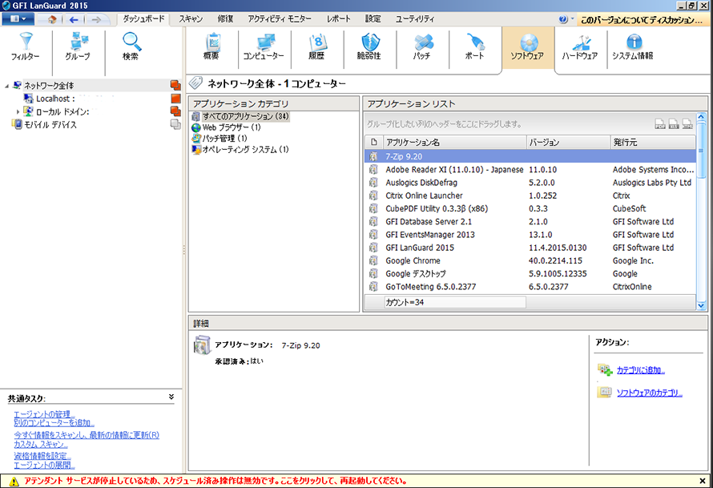Open the ハードウェア hardware view
713x488 pixels.
[580, 46]
